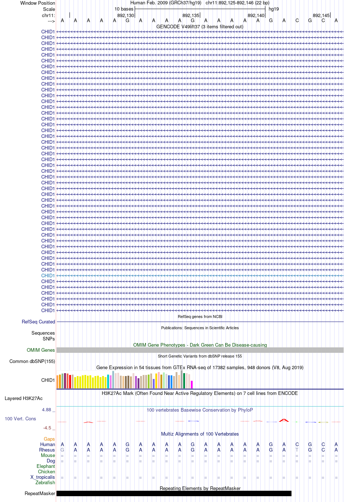Click the ---> sequence direction arrow label

[51, 21]
